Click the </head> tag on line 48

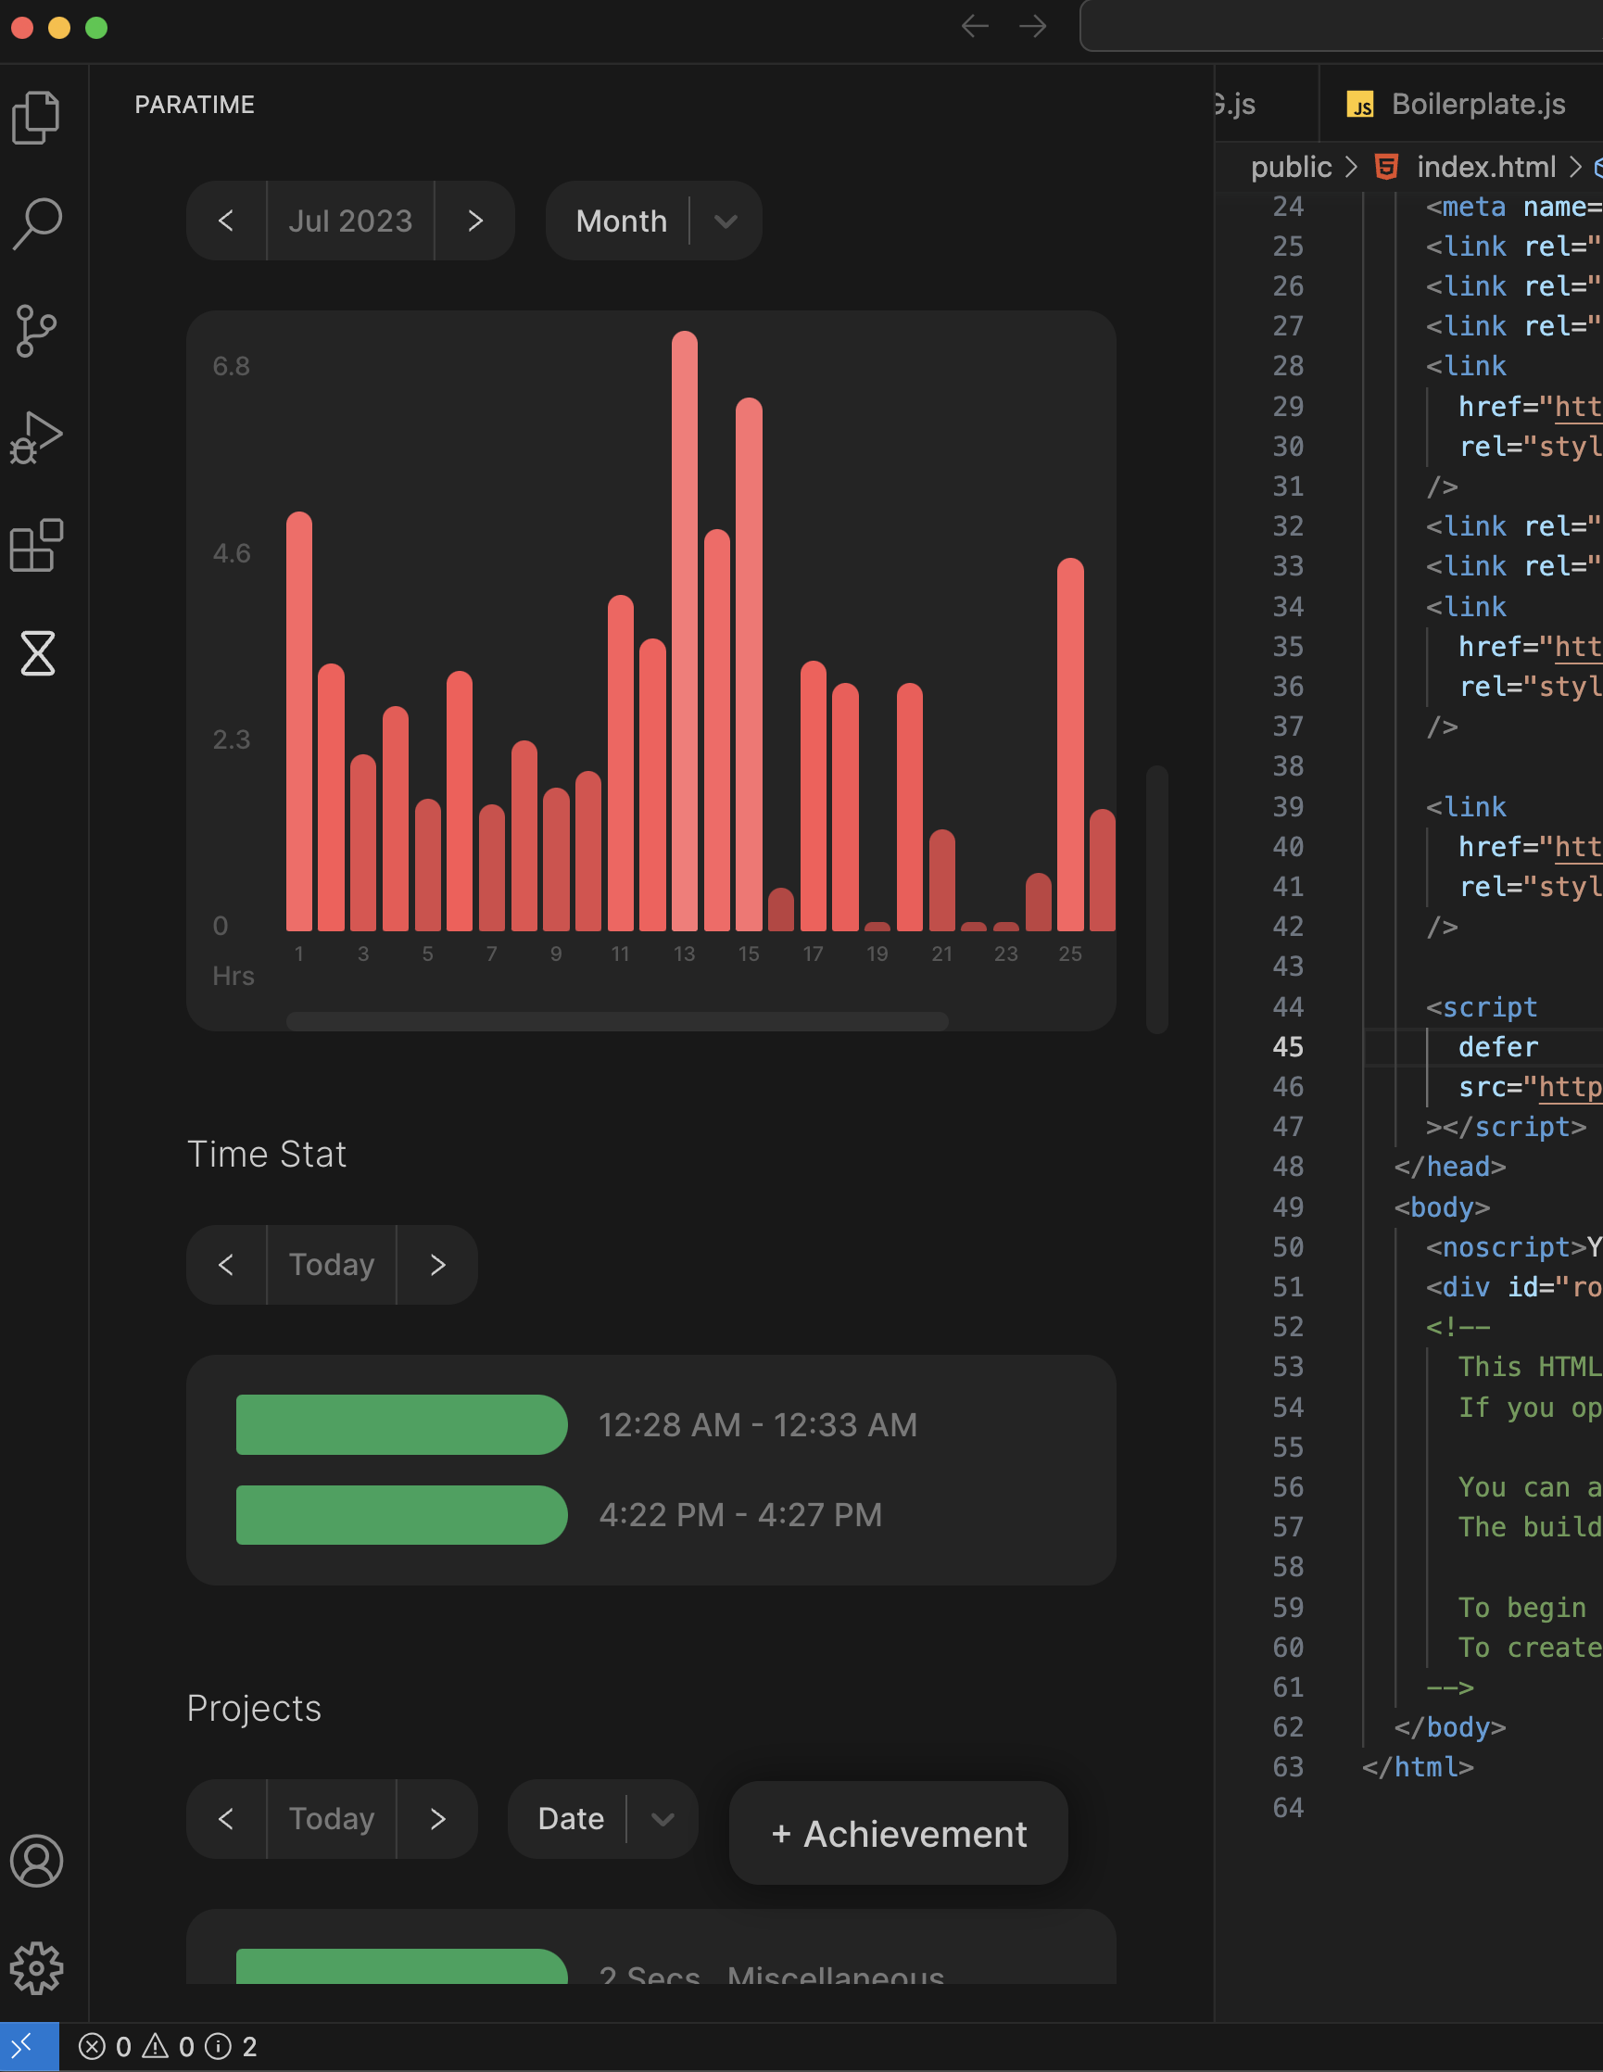(x=1450, y=1166)
